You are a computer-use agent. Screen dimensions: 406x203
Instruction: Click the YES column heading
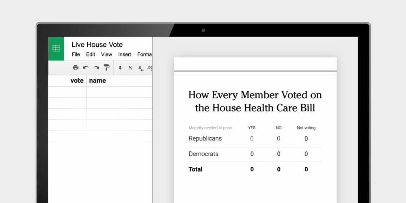click(252, 127)
